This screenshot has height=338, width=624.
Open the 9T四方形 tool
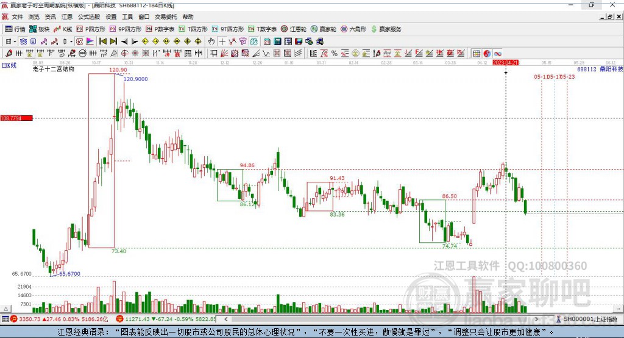(x=227, y=29)
